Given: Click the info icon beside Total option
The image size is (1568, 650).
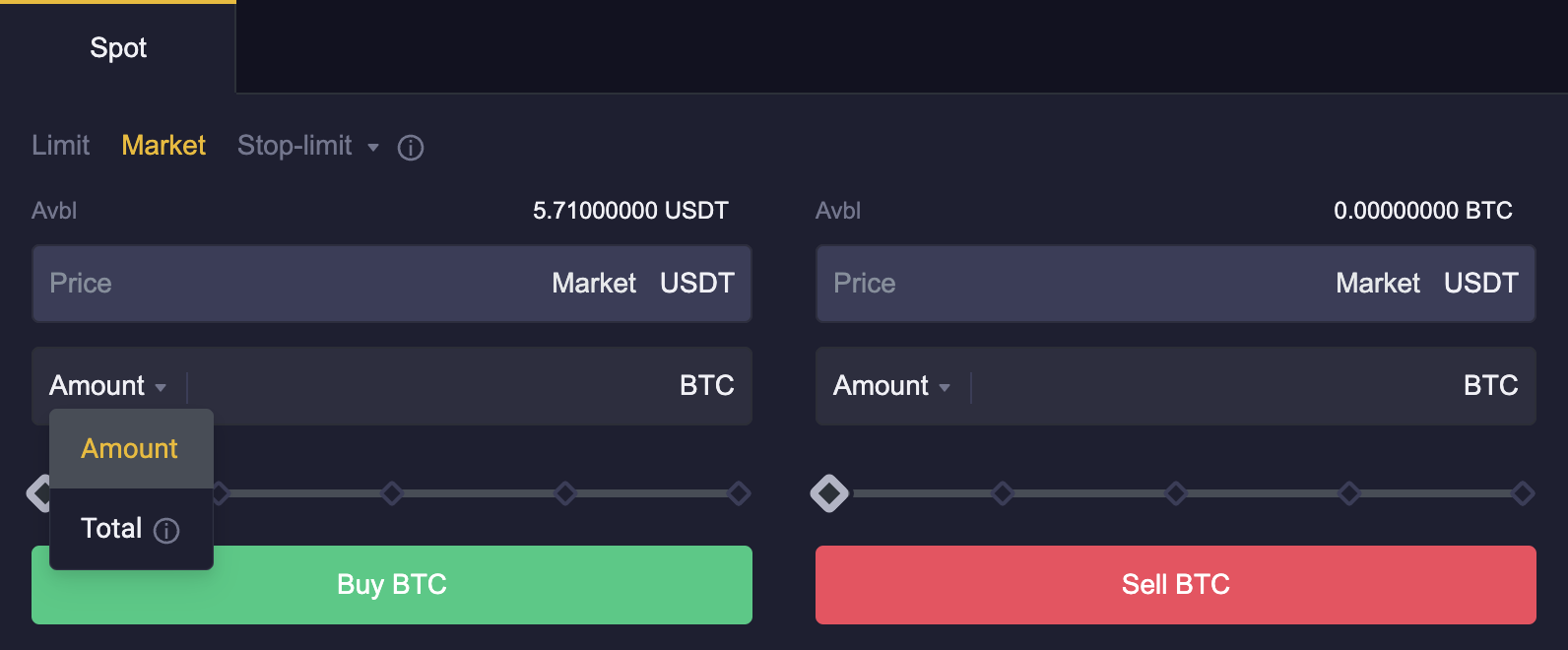Looking at the screenshot, I should pos(166,531).
